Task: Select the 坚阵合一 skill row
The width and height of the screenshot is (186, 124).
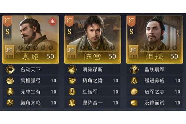Action: tap(92, 103)
